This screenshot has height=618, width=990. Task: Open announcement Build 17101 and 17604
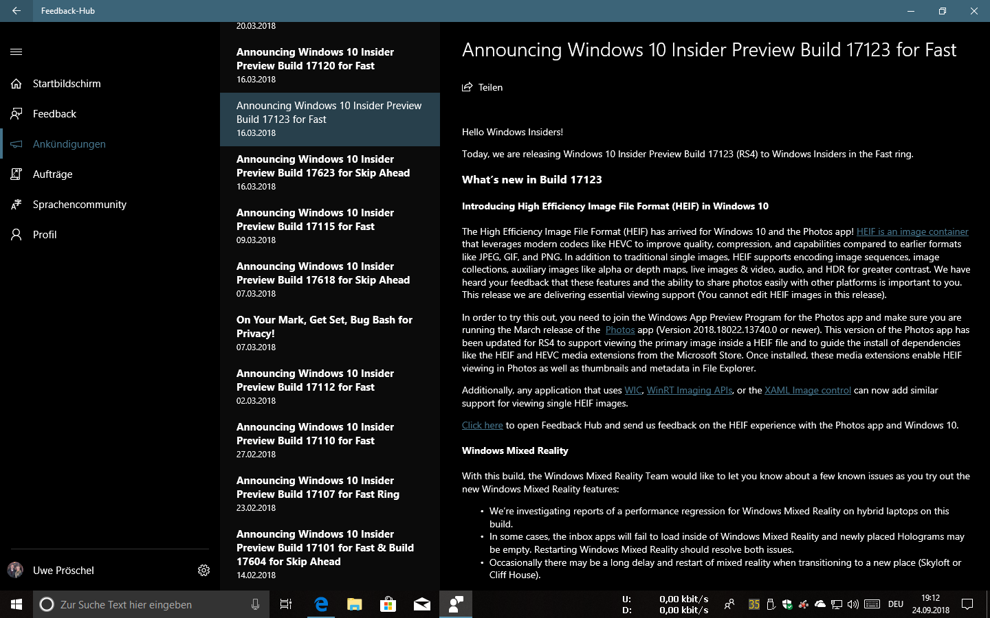pos(330,555)
